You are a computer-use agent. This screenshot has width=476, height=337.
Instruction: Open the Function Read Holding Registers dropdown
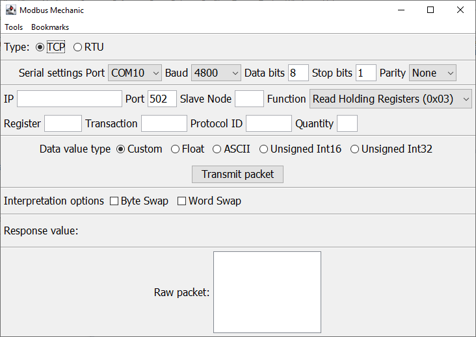point(390,99)
